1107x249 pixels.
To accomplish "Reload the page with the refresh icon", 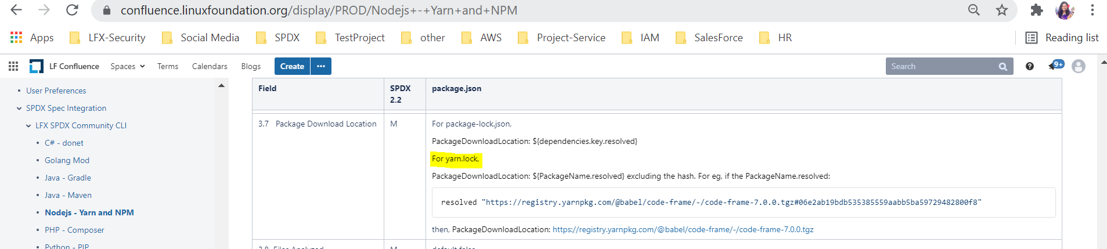I will pyautogui.click(x=72, y=10).
